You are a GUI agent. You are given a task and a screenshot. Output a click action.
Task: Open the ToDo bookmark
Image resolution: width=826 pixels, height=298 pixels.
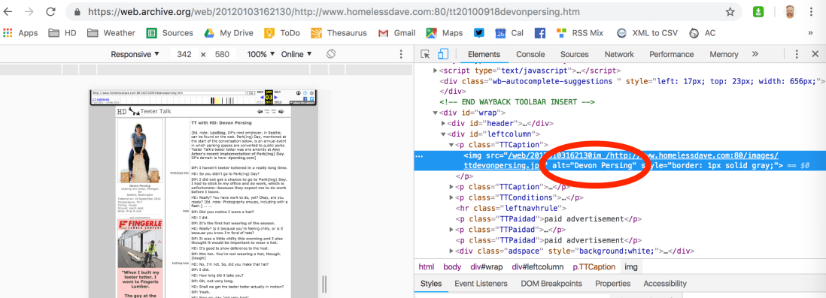pos(282,33)
